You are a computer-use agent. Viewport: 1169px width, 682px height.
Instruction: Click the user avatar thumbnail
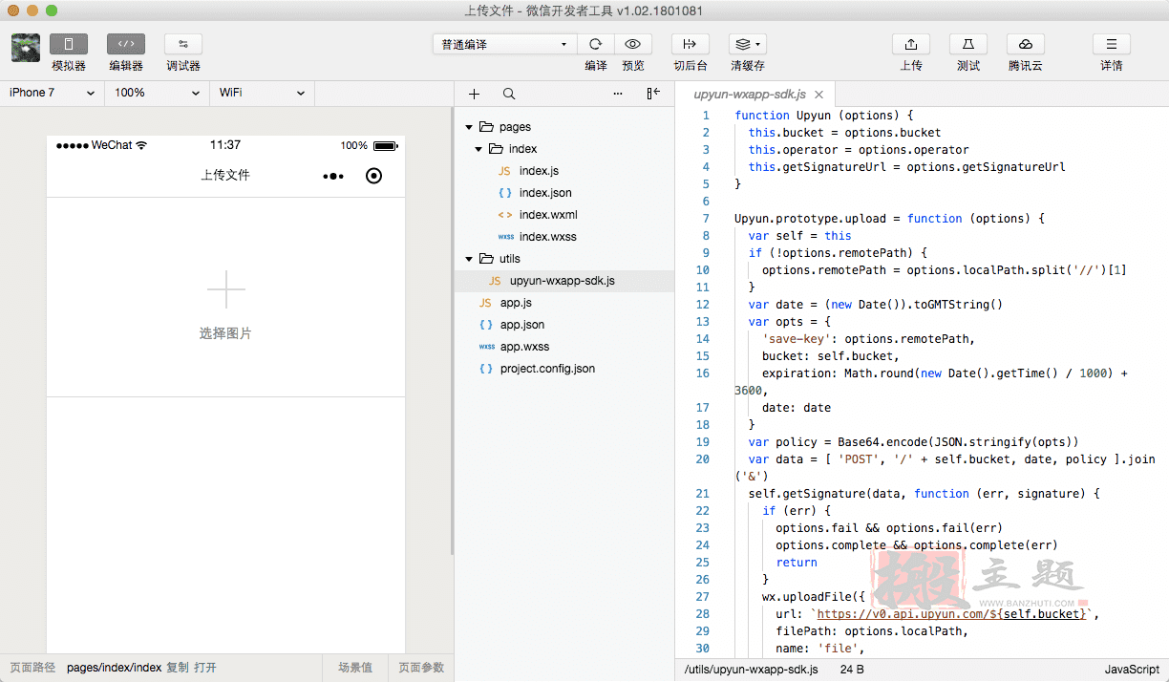(x=26, y=48)
